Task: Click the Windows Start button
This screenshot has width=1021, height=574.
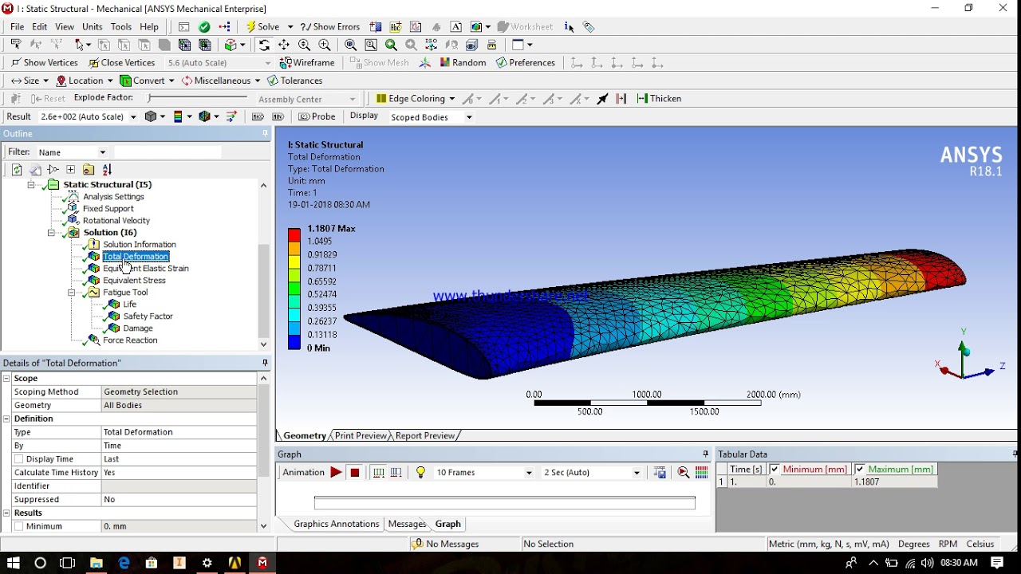Action: (14, 563)
